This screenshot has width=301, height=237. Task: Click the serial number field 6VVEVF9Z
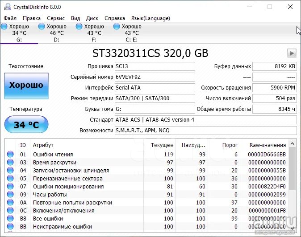(155, 77)
